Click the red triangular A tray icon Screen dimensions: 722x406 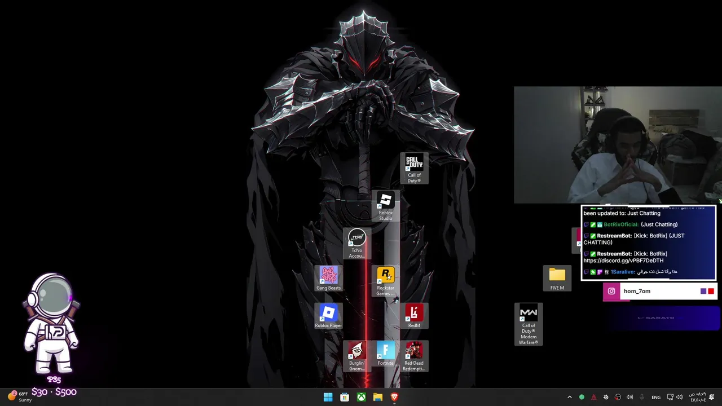click(593, 397)
